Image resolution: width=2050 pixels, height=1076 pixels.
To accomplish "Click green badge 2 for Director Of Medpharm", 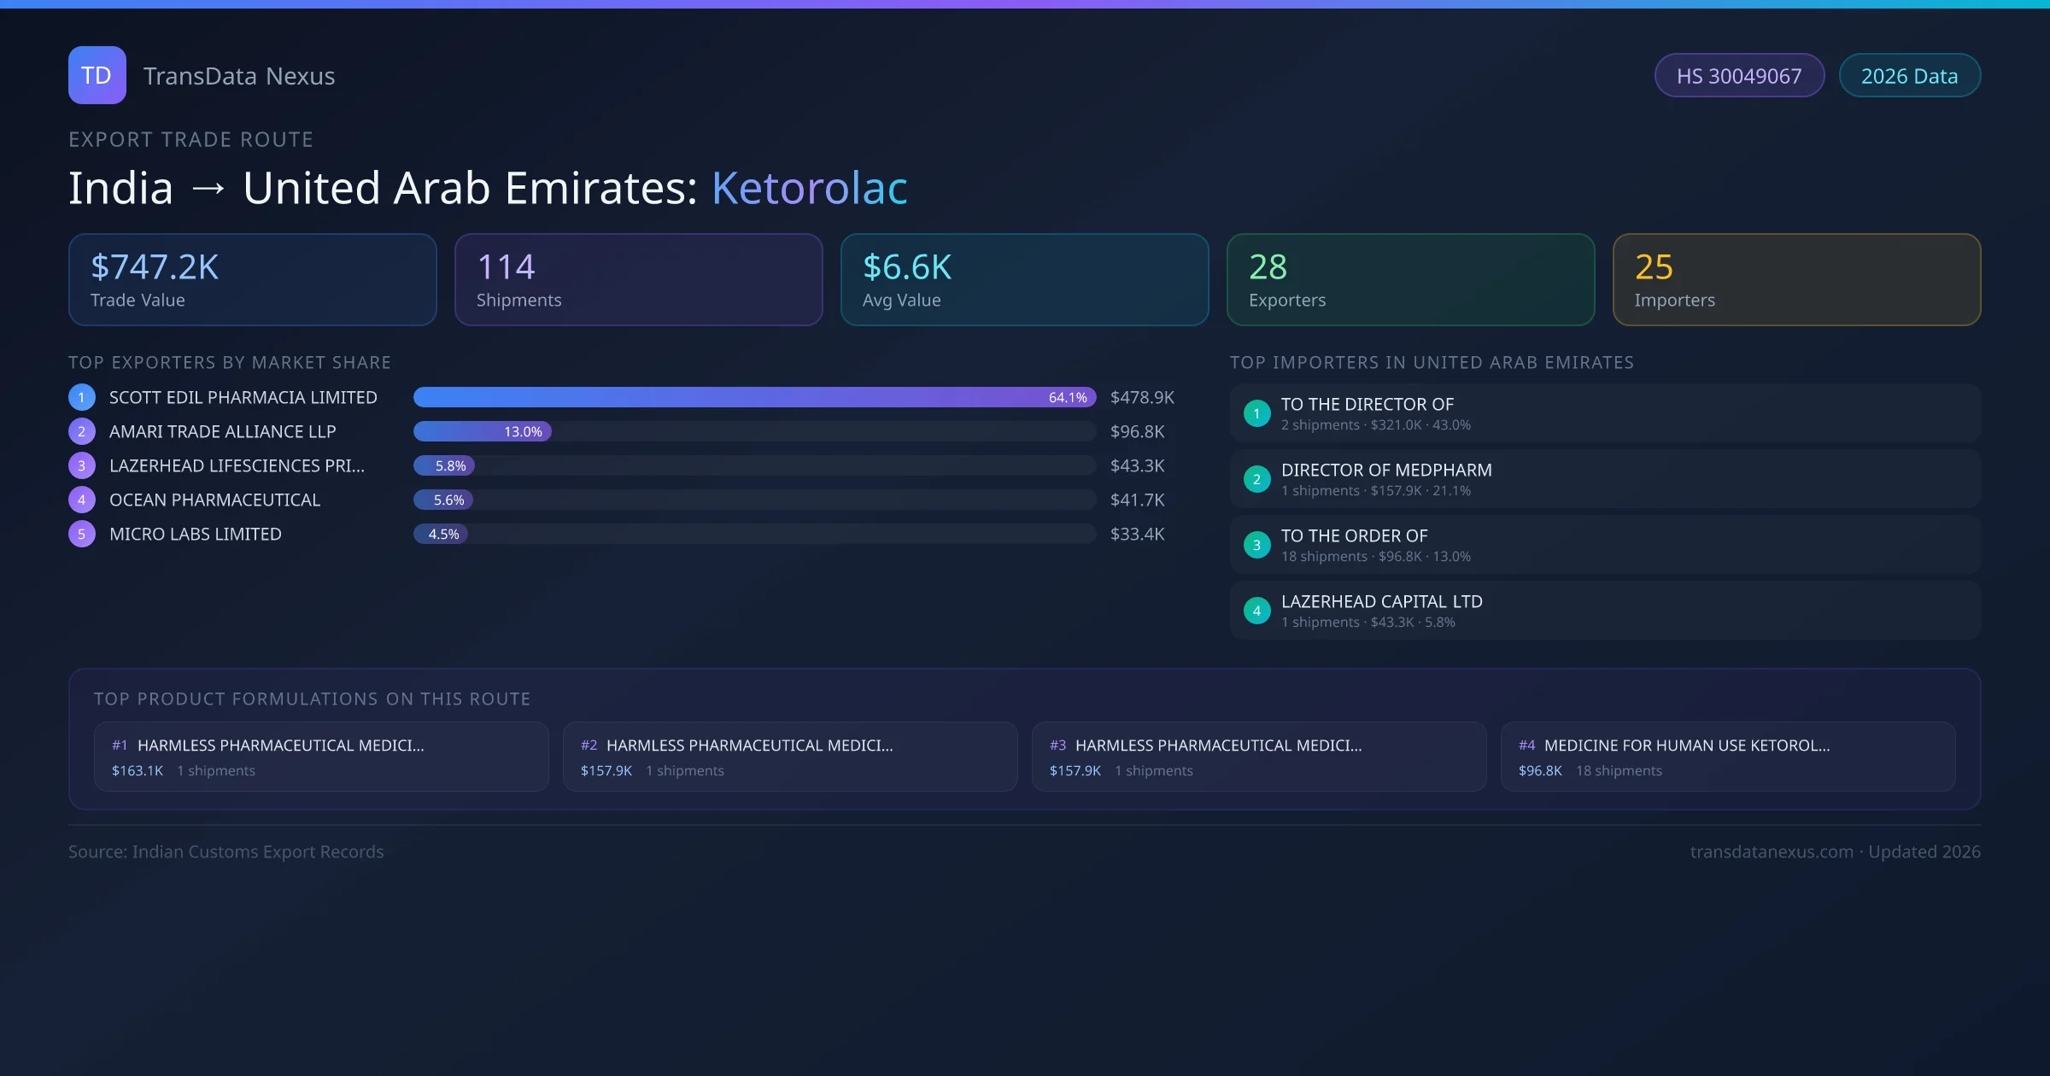I will coord(1256,479).
